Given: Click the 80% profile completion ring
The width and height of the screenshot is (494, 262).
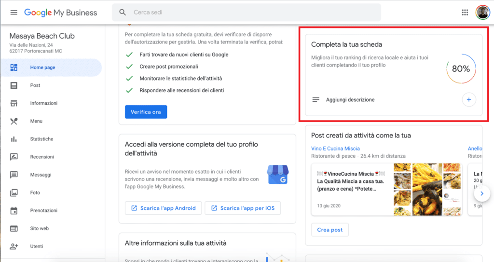Looking at the screenshot, I should pyautogui.click(x=461, y=69).
